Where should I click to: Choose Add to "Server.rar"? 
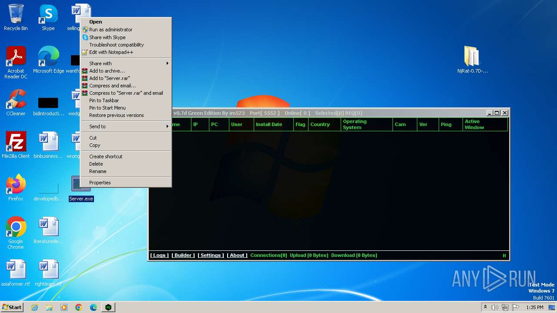coord(126,78)
